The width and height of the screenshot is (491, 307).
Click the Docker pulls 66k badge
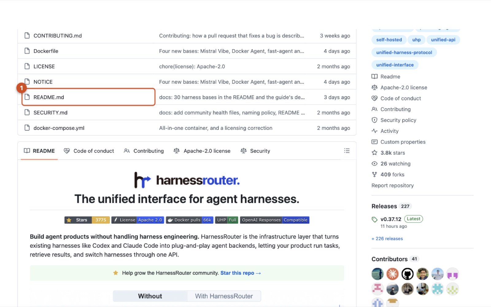pos(190,220)
